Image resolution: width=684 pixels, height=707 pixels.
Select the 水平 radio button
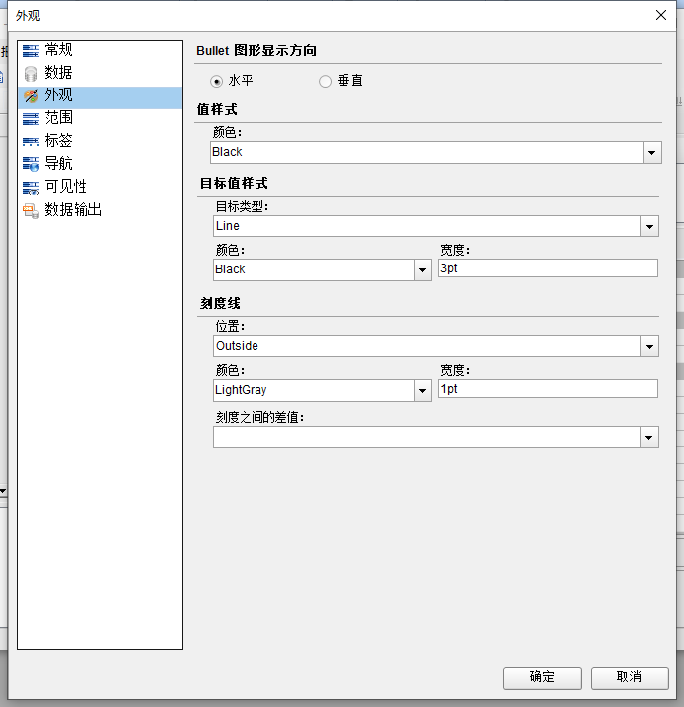tap(217, 82)
